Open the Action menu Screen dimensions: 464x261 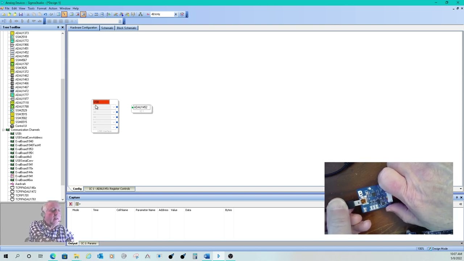click(53, 8)
